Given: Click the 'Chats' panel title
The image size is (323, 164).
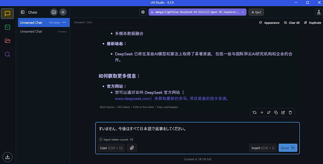Looking at the screenshot, I should pyautogui.click(x=33, y=12).
